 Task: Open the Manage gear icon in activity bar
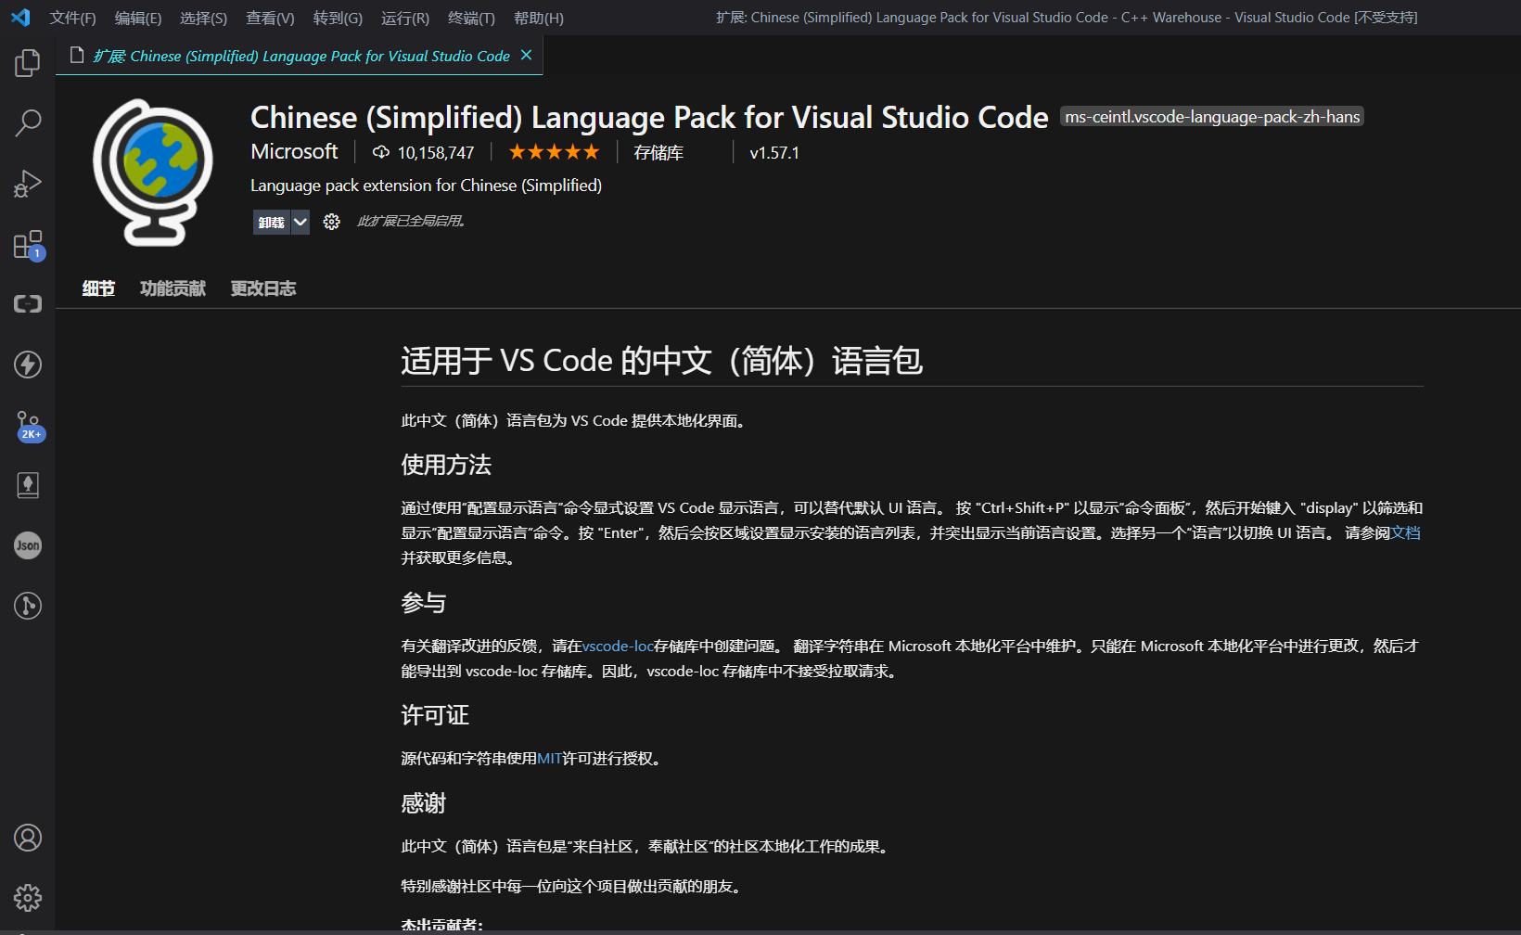28,898
